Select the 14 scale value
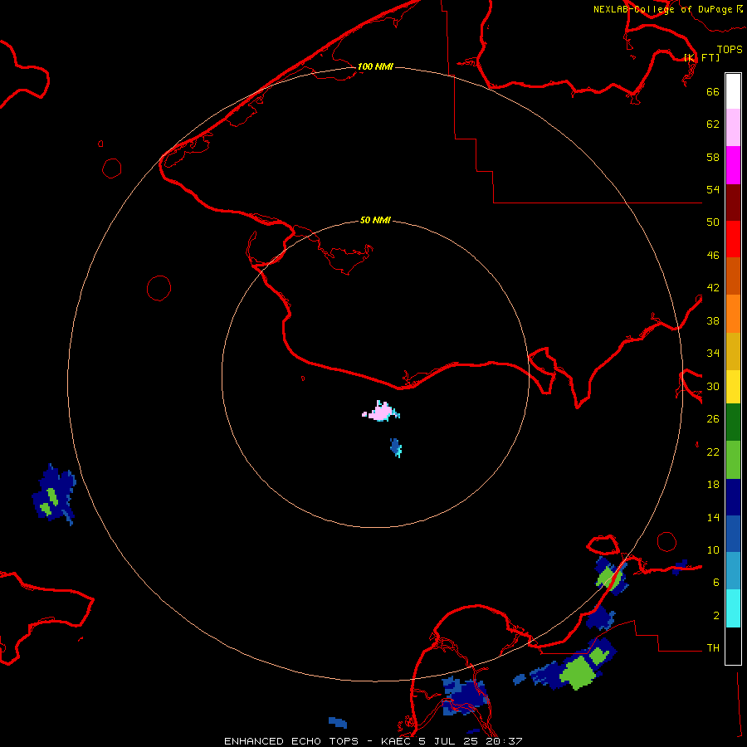 click(713, 517)
